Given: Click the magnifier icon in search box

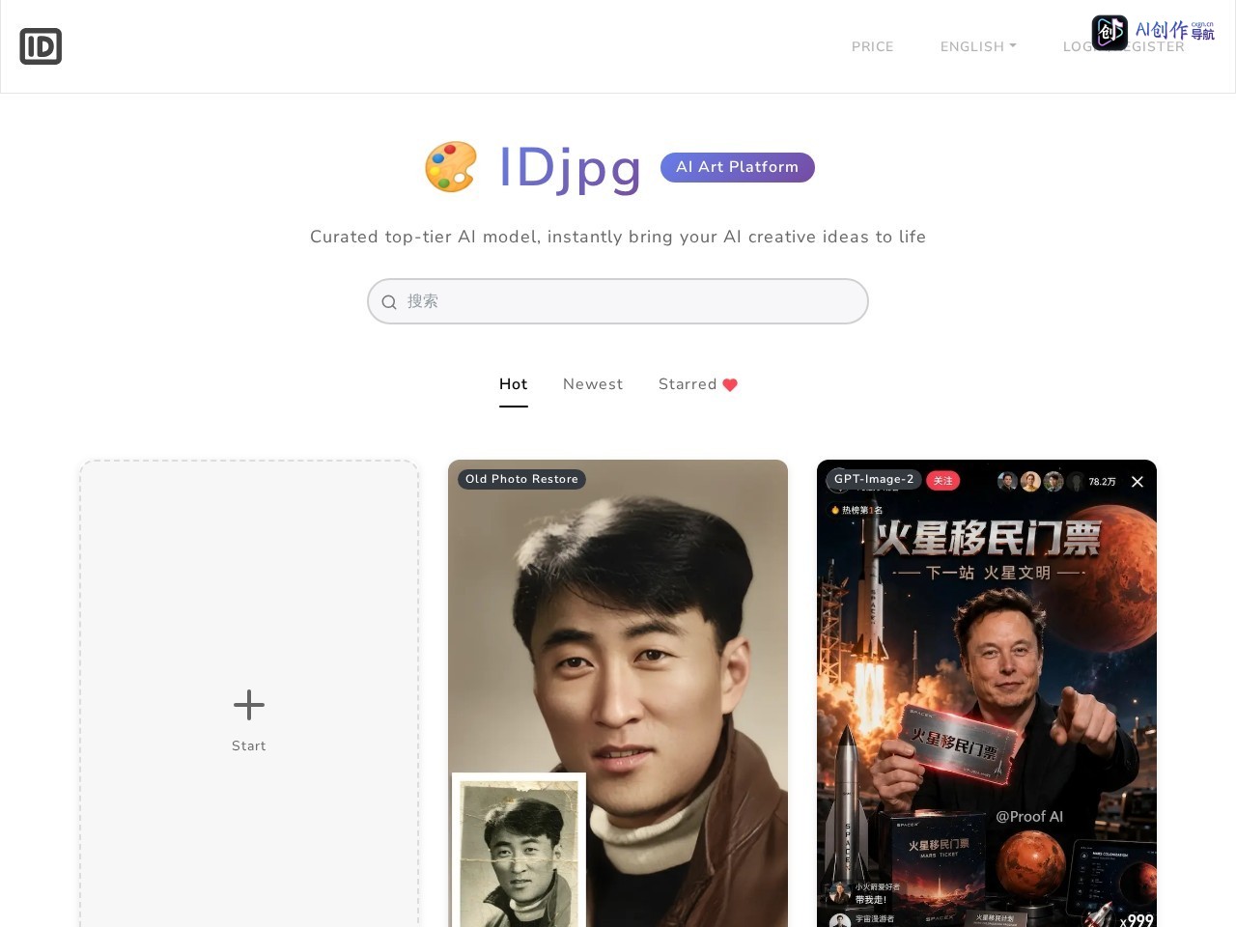Looking at the screenshot, I should 389,302.
